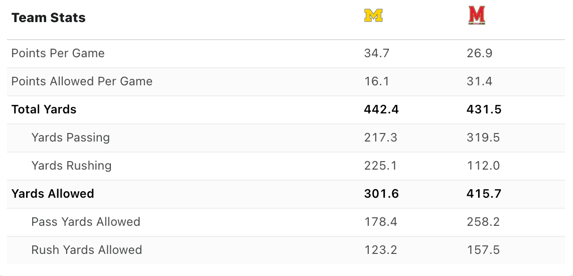Viewport: 573px width, 276px height.
Task: Select Maryland's 319.5 passing yards
Action: [x=483, y=137]
